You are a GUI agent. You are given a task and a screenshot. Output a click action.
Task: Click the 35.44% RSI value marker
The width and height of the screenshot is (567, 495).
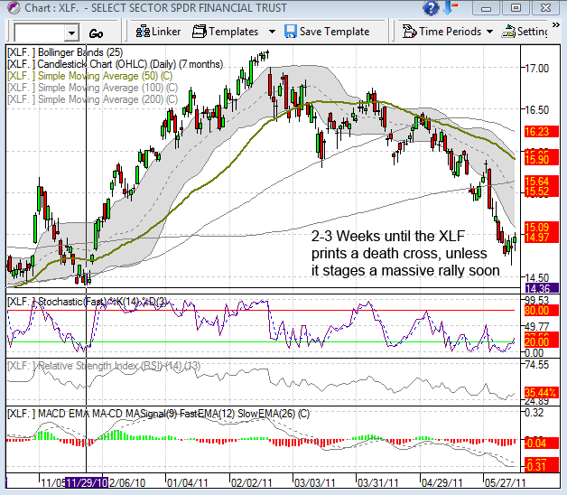click(x=542, y=393)
